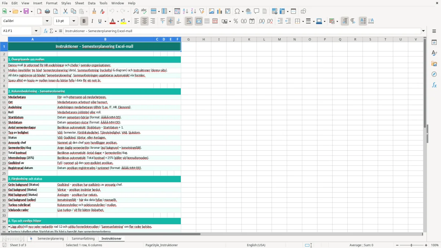Click the Insert Special Character omega icon
This screenshot has height=248, width=441.
pyautogui.click(x=237, y=11)
